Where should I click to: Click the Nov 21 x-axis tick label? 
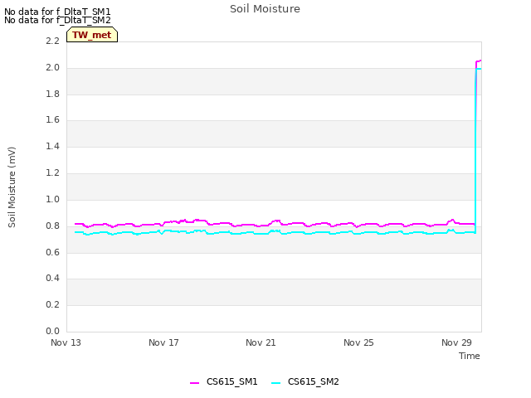click(261, 342)
